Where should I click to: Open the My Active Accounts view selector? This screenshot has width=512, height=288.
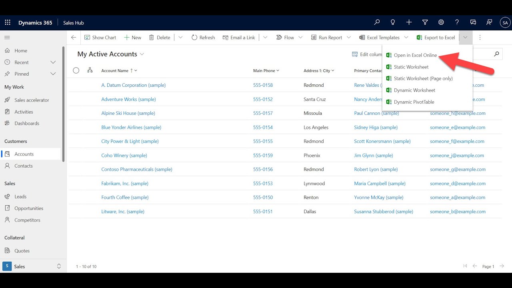[111, 54]
